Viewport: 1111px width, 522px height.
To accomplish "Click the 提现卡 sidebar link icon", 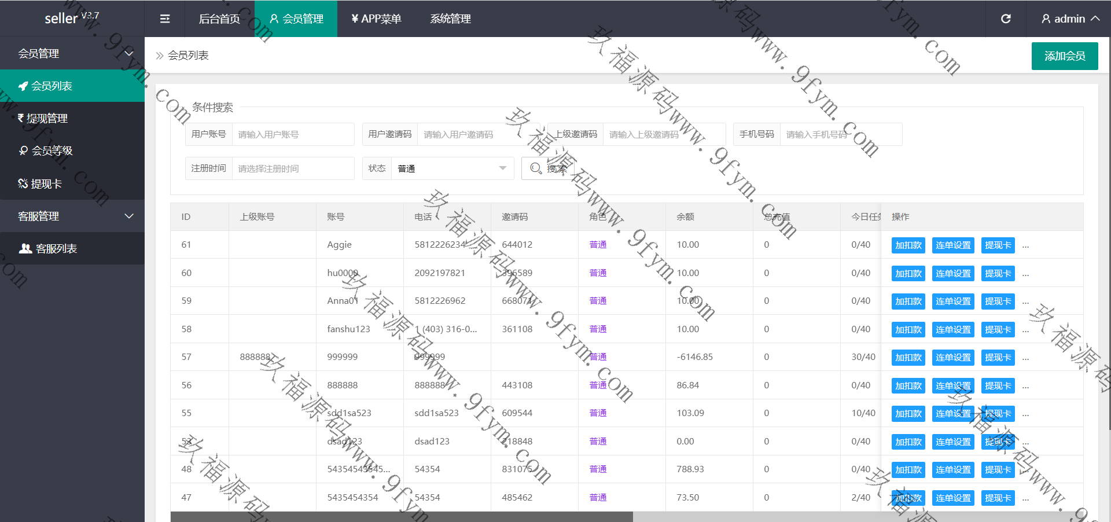I will tap(23, 183).
